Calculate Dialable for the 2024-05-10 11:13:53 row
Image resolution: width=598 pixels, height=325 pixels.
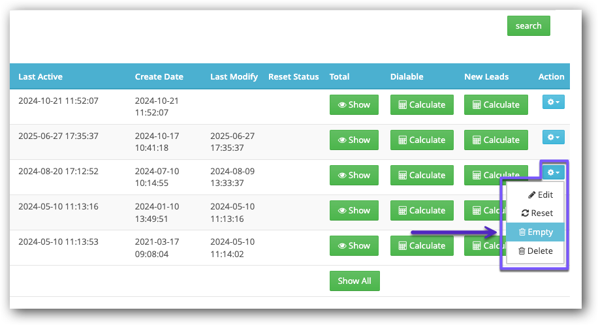coord(421,245)
